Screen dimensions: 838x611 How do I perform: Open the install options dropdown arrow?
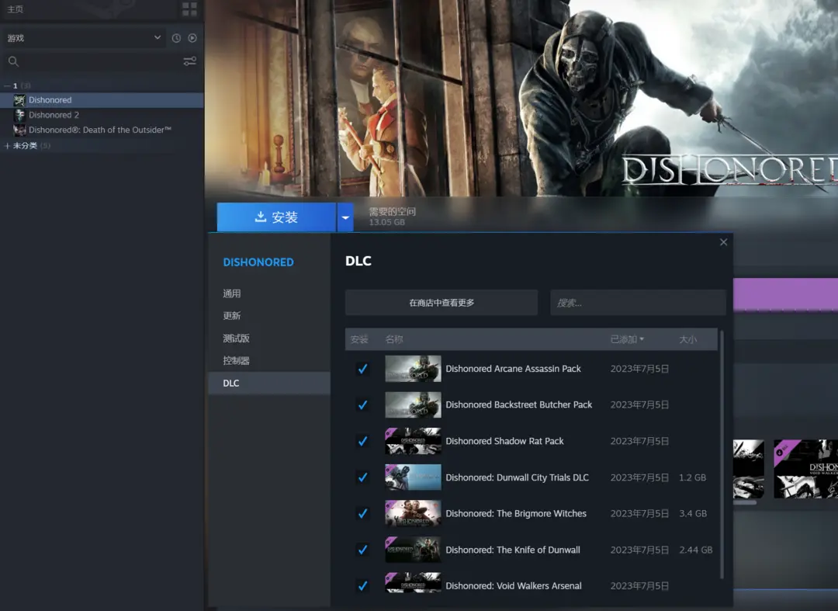(x=345, y=217)
